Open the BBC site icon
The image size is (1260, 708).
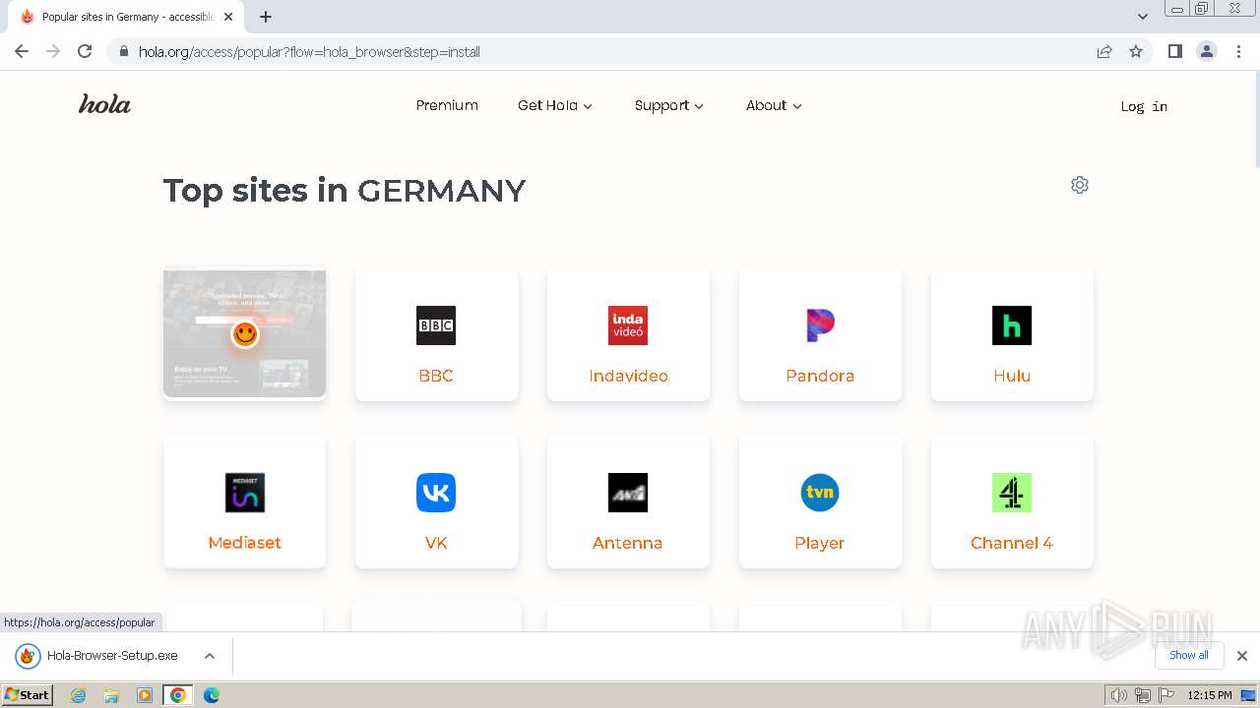436,325
